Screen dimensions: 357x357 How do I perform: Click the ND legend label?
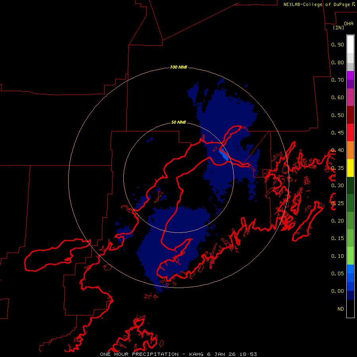[341, 309]
